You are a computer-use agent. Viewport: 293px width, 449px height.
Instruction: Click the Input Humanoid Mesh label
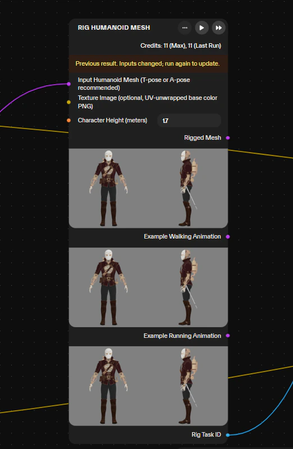134,84
